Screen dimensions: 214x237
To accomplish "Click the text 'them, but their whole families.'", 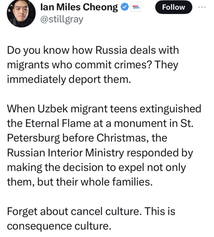I will click(79, 182).
